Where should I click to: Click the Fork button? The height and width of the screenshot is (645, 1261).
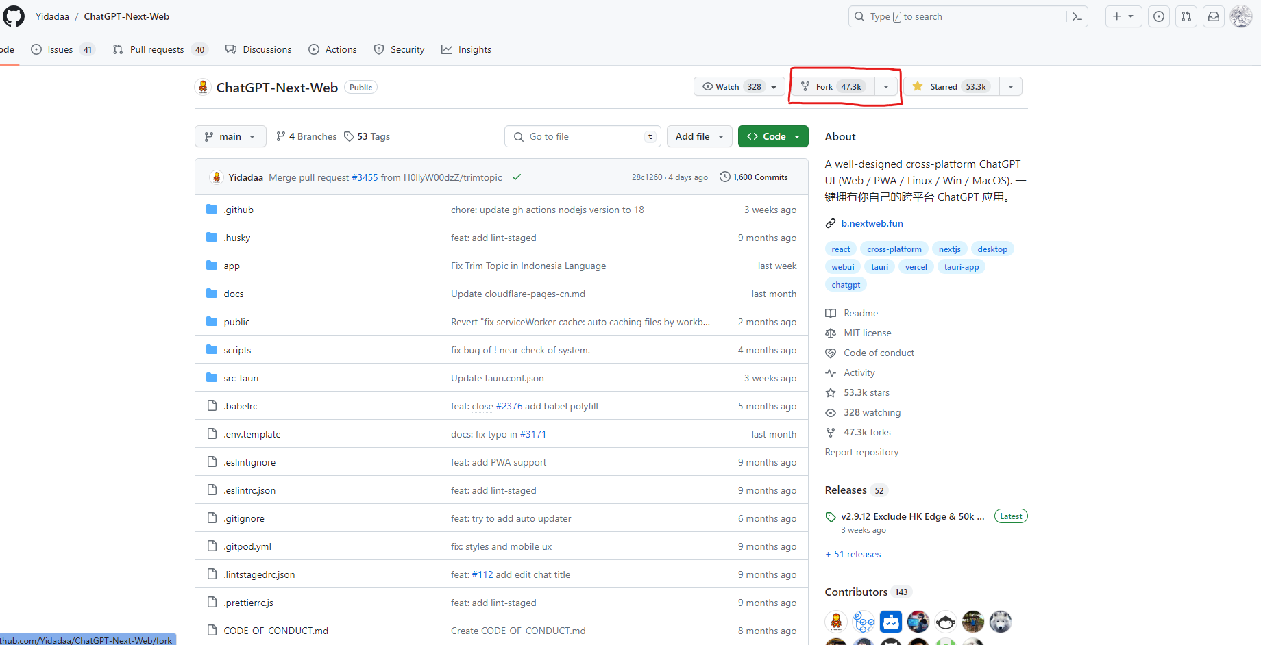833,87
